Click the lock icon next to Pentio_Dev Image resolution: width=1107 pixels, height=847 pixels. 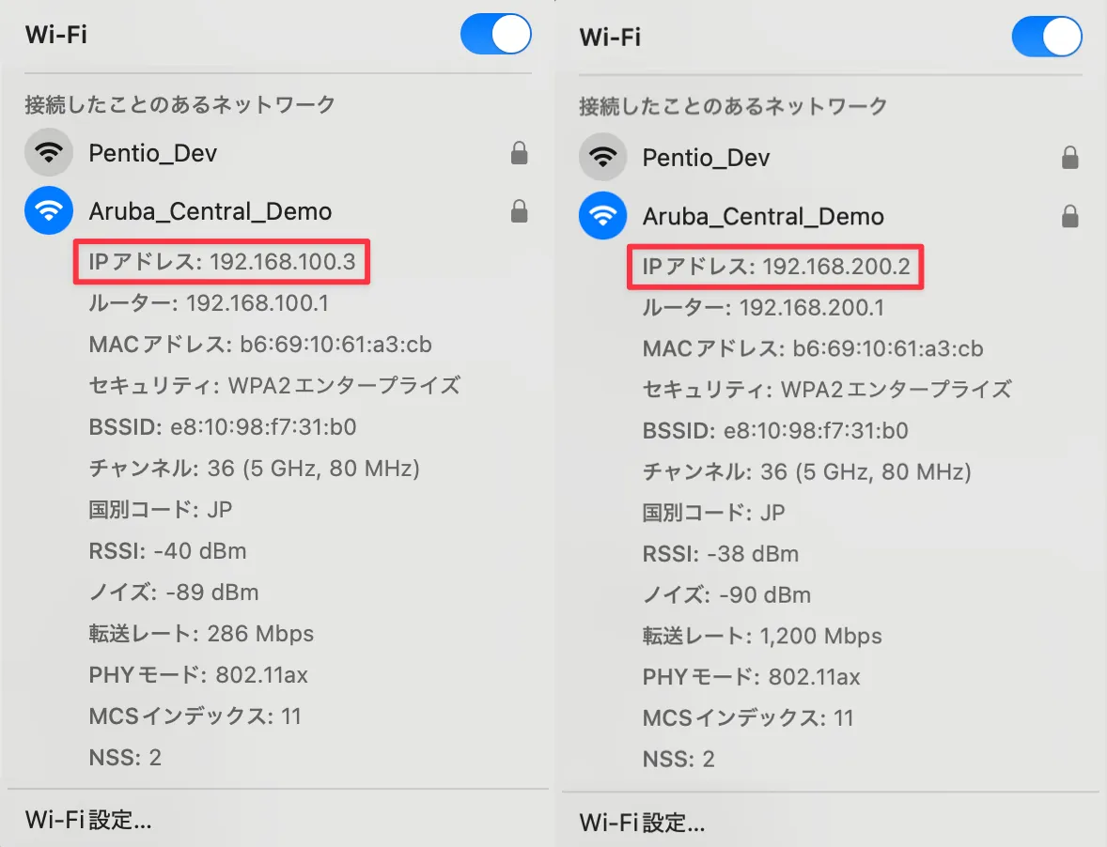click(x=519, y=153)
